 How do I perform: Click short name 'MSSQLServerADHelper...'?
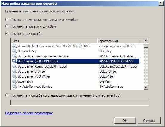click(118, 56)
